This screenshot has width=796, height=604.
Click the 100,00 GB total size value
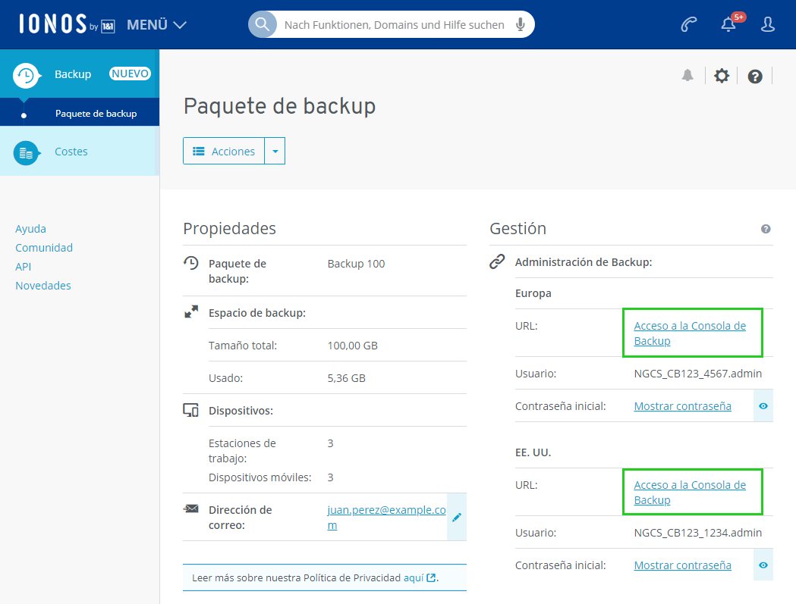(352, 346)
